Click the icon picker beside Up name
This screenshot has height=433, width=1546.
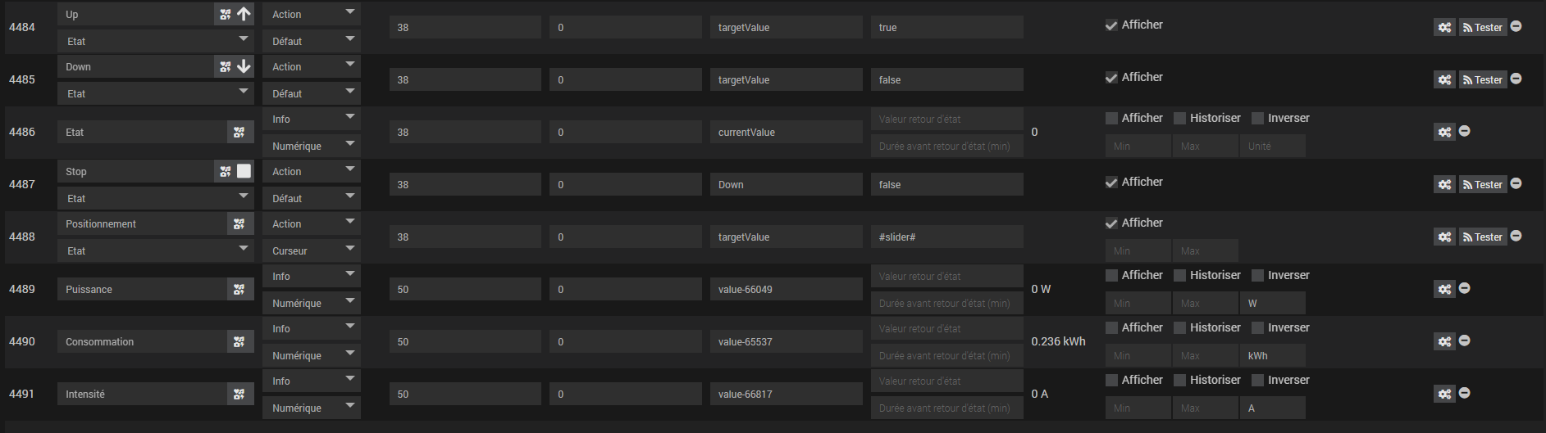[226, 15]
